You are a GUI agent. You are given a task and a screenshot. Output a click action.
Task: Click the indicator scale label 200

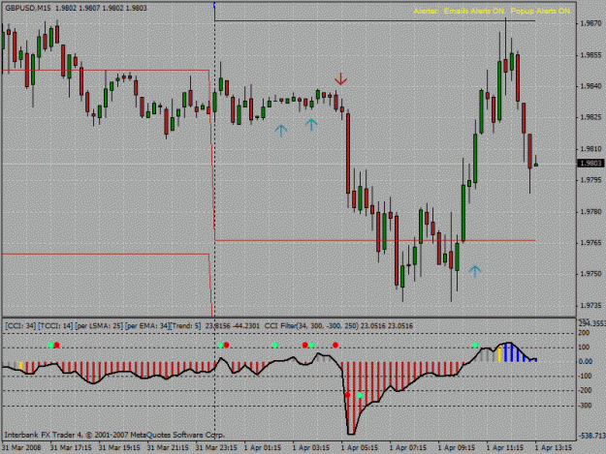585,333
